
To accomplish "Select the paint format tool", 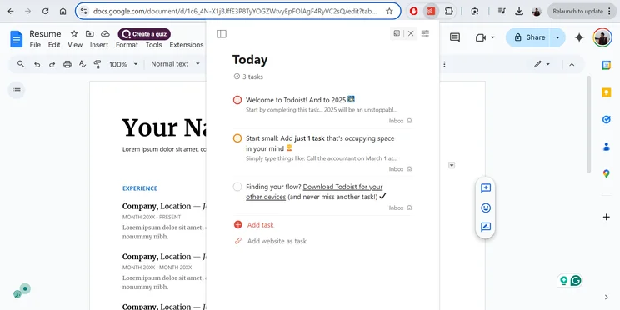I will (97, 64).
